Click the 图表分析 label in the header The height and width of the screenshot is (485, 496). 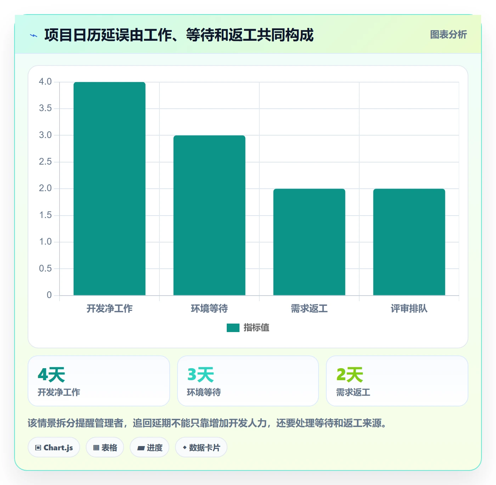448,35
